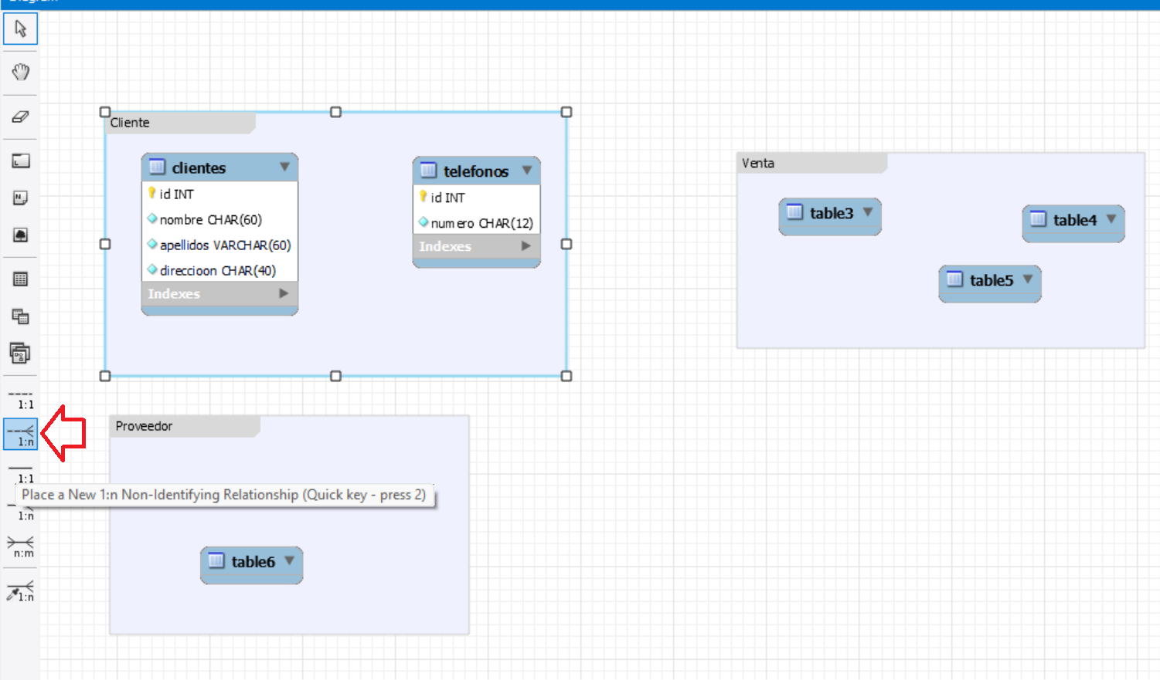This screenshot has width=1160, height=680.
Task: Click the telefonos table icon
Action: point(428,171)
